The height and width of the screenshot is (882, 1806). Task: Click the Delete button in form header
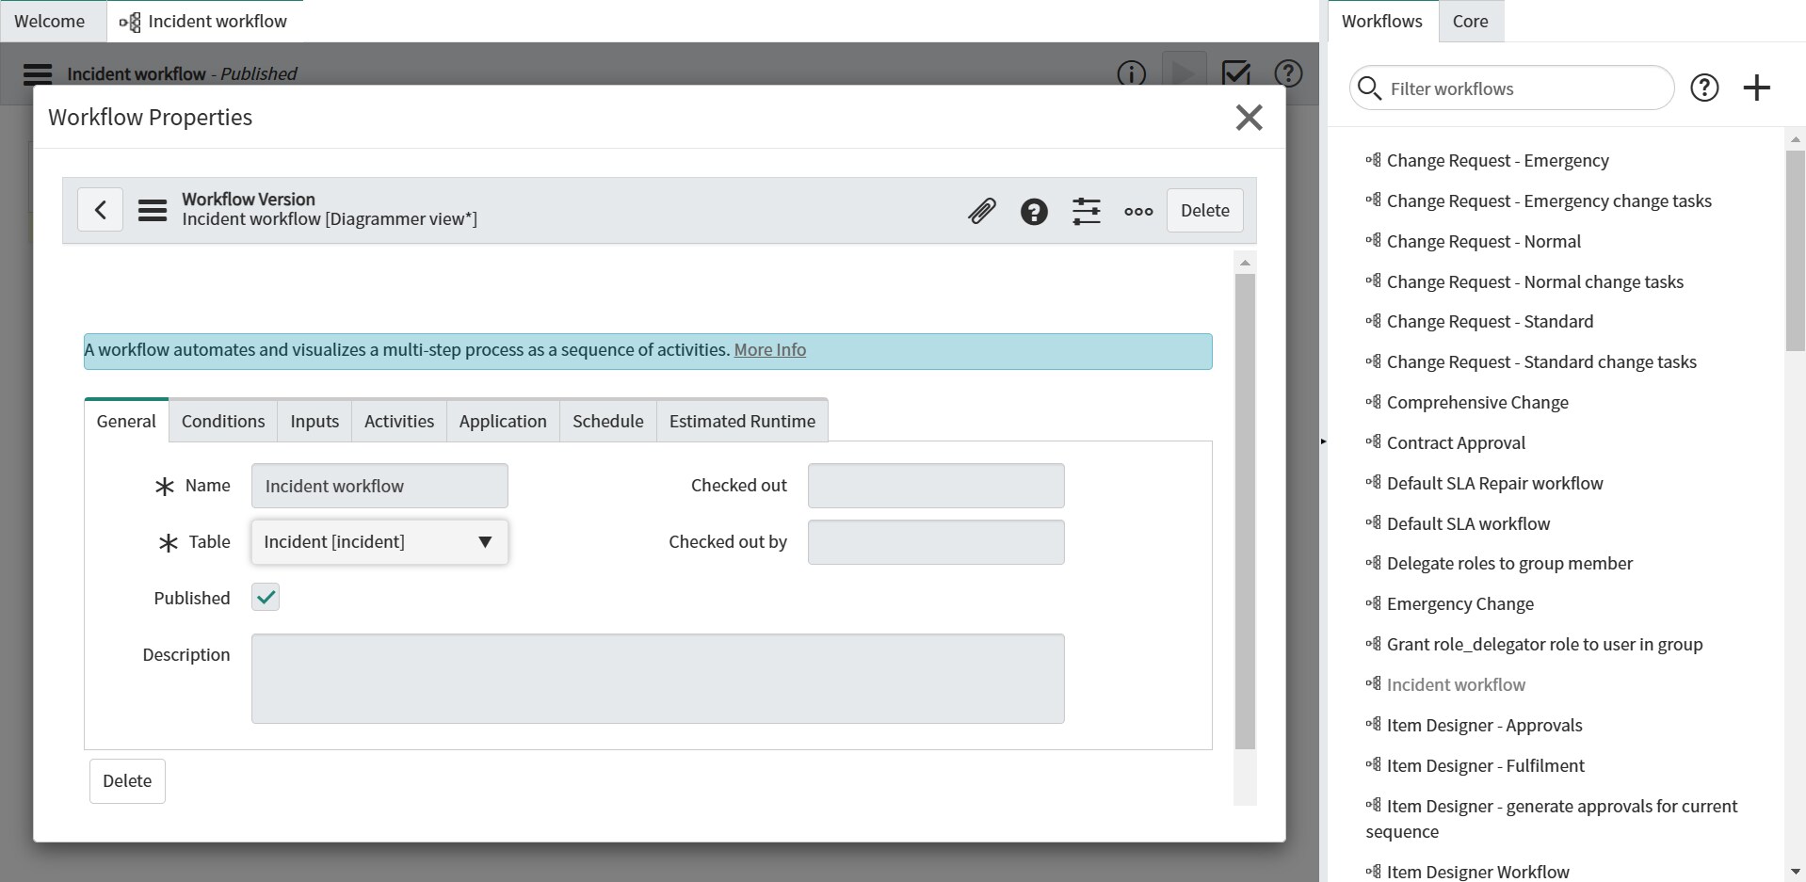click(1205, 211)
